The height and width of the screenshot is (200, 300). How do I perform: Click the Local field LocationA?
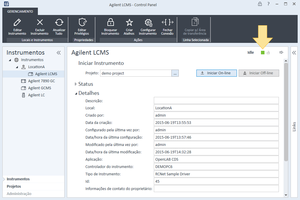(x=216, y=108)
